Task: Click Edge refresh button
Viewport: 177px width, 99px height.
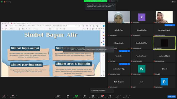Action: point(6,26)
